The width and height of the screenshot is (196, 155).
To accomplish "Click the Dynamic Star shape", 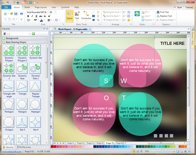I will (x=36, y=50).
